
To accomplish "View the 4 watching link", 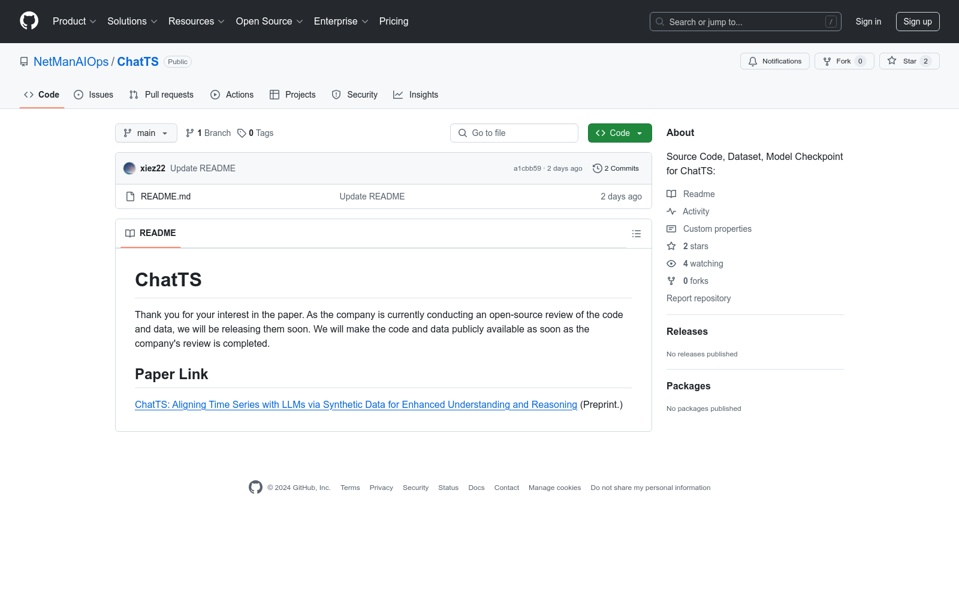I will coord(695,264).
